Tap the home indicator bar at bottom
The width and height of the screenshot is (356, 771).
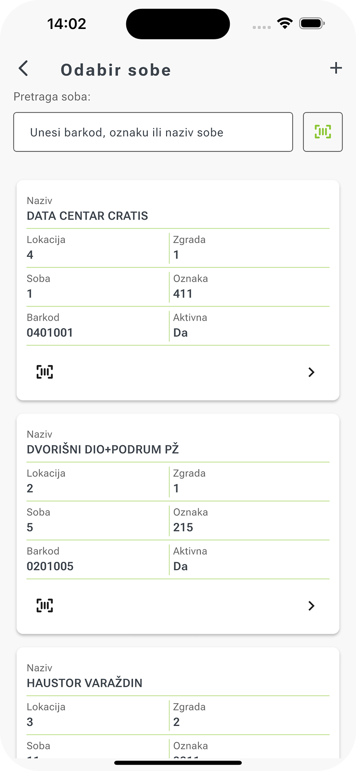(178, 763)
